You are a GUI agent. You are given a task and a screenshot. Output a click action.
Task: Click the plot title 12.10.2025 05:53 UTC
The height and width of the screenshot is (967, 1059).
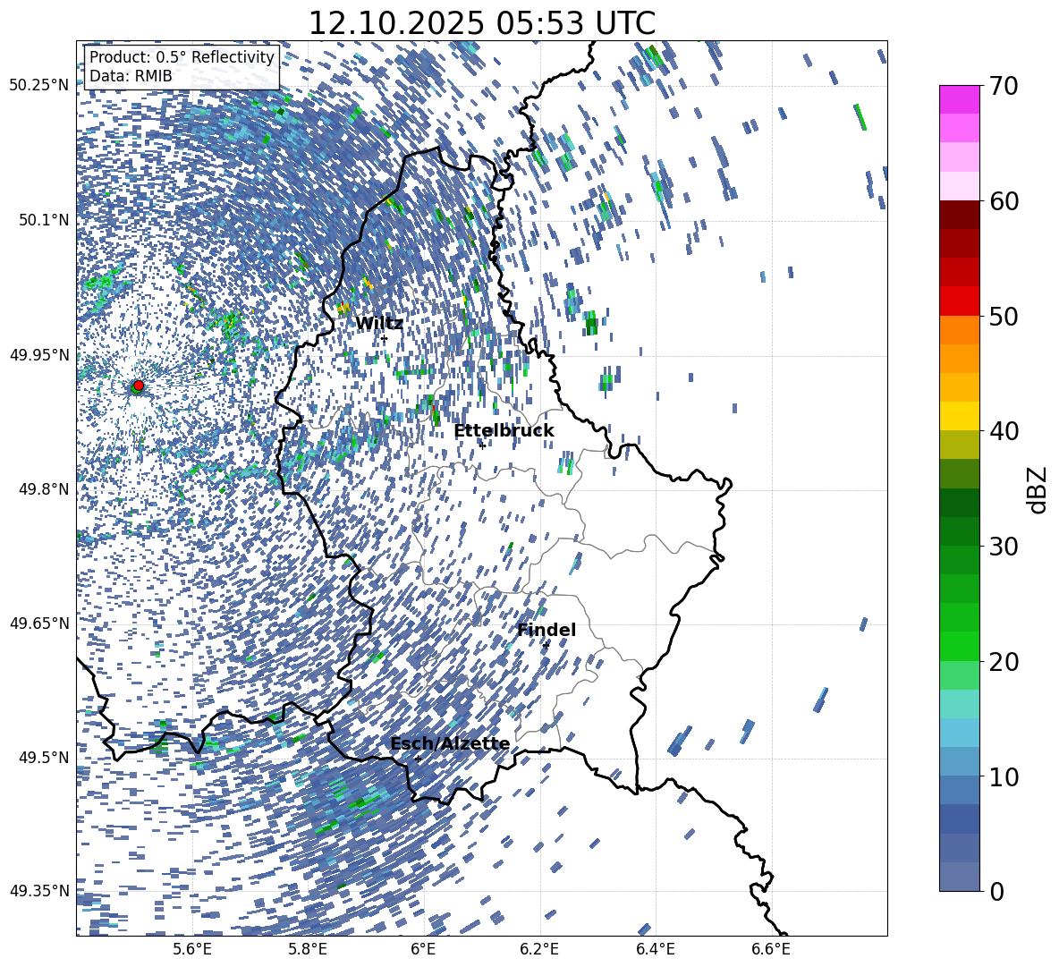pyautogui.click(x=481, y=23)
